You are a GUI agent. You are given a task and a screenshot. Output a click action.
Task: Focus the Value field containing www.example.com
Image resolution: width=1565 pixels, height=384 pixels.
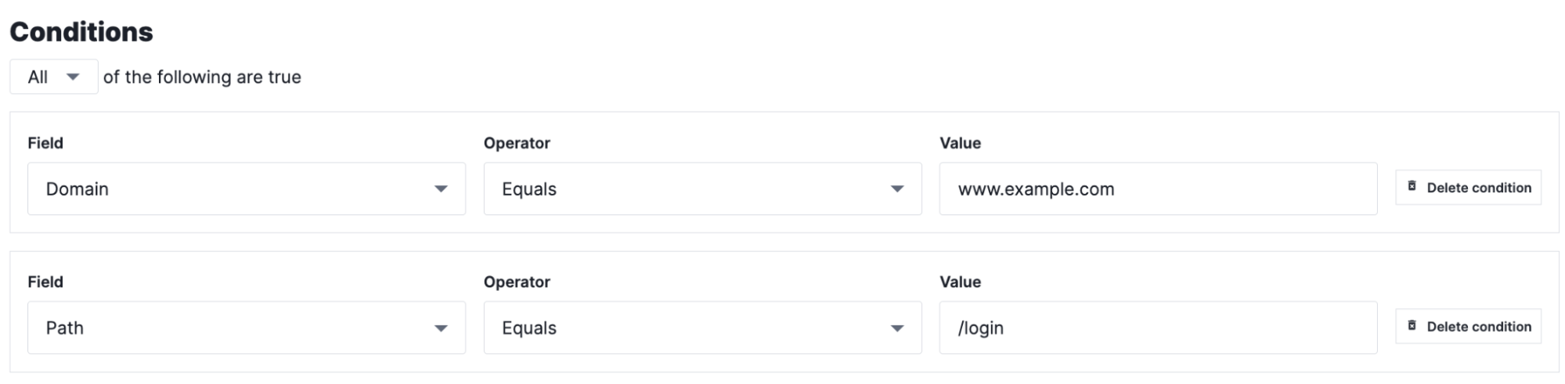pos(1157,189)
